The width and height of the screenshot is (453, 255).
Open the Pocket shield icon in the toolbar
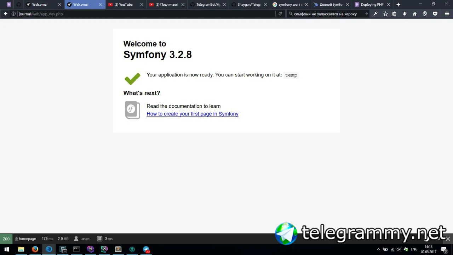pyautogui.click(x=435, y=14)
